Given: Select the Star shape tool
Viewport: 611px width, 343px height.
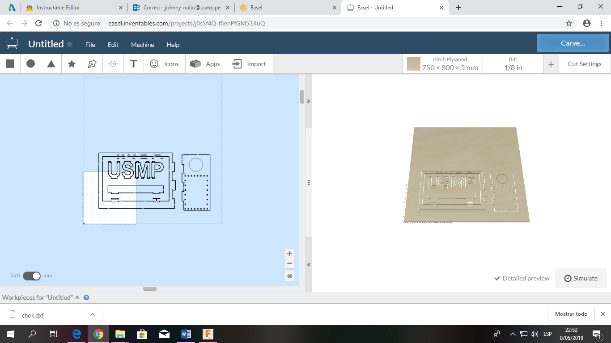Looking at the screenshot, I should 72,64.
